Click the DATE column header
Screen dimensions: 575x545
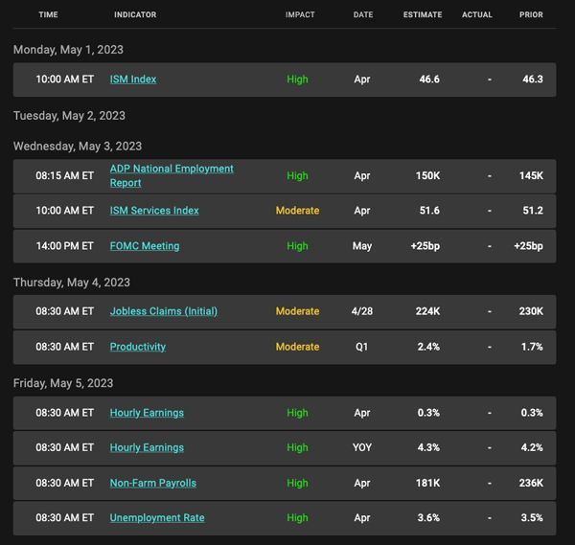point(363,14)
